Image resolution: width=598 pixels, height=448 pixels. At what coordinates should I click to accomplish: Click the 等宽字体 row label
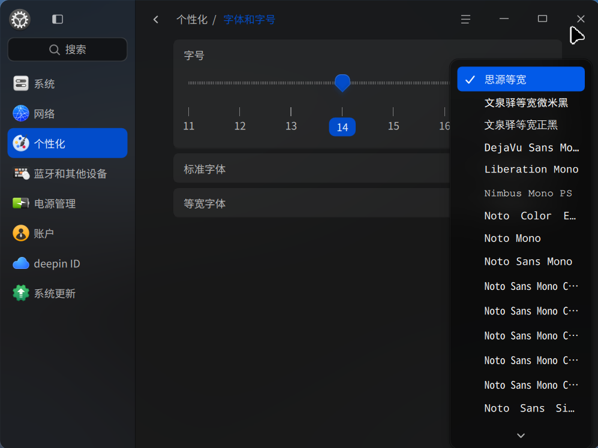click(x=205, y=204)
